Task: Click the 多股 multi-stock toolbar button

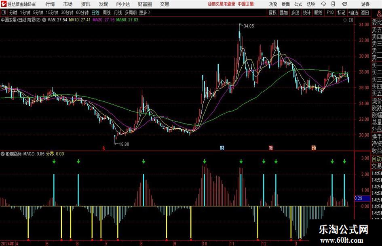Action: 295,13
